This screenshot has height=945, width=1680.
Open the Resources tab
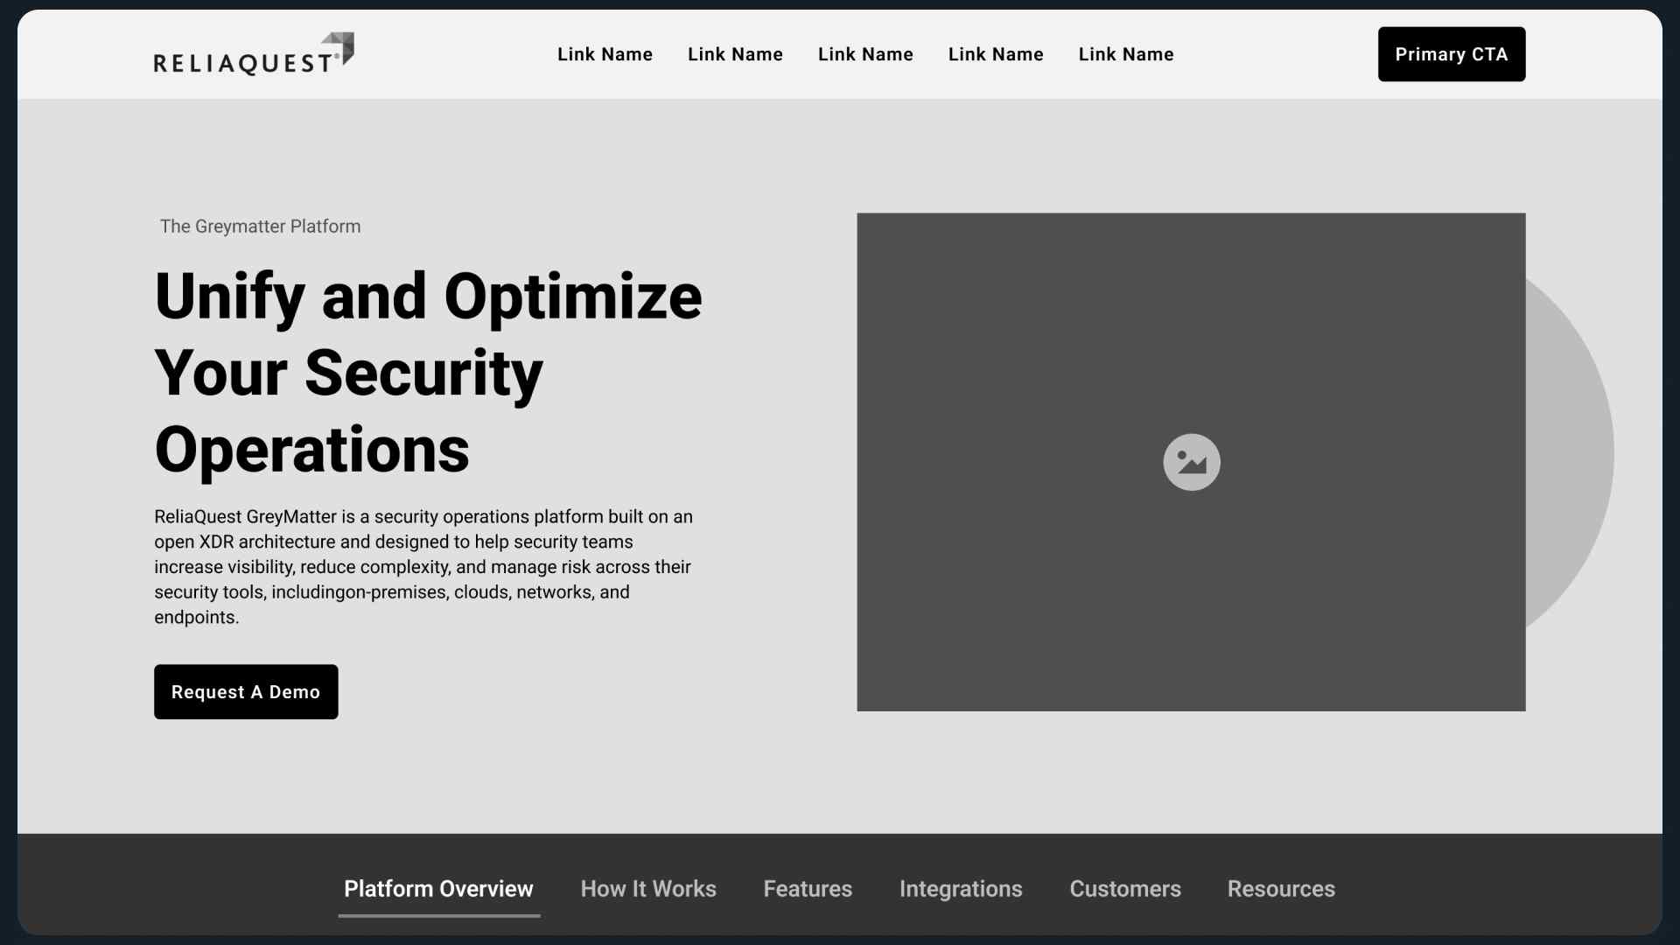point(1281,889)
